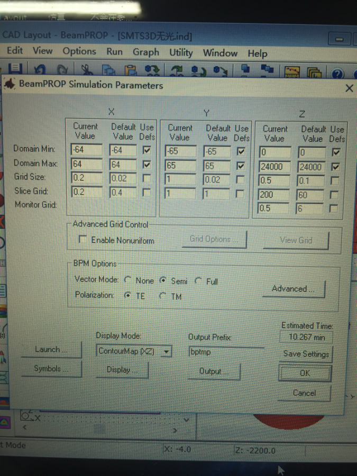
Task: Click the Z: -2200.0 status bar readout
Action: click(x=255, y=450)
